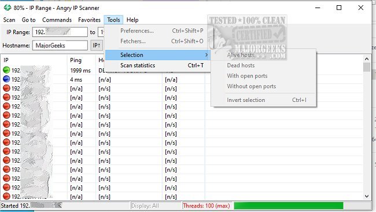Choose Dead hosts in Selection submenu
This screenshot has width=376, height=212.
tap(241, 65)
